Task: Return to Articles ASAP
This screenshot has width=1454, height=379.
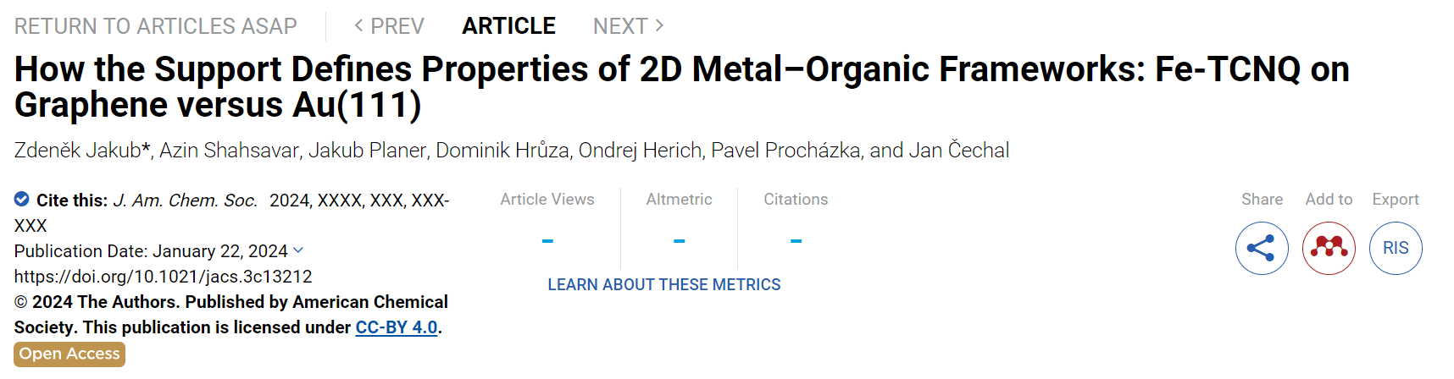Action: click(x=156, y=26)
